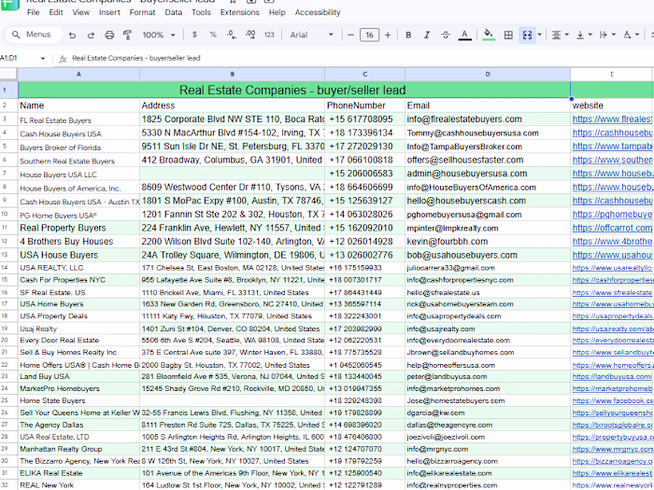Screen dimensions: 654x490
Task: Increase decimal places icon
Action: click(250, 35)
